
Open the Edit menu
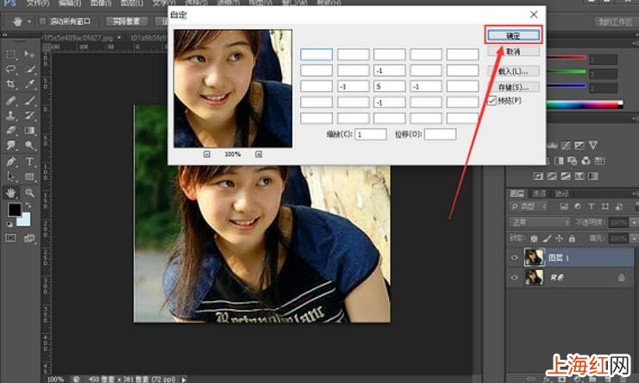(x=69, y=3)
